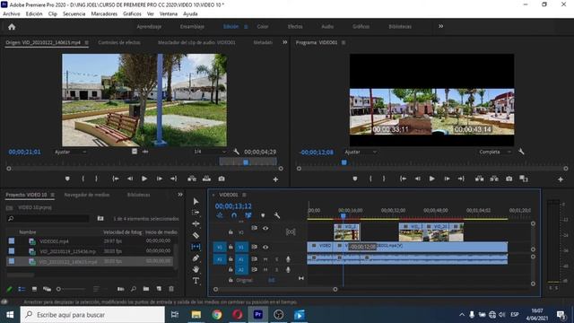Expand workspace overflow chevrons
Screen dimensions: 574x323
440,26
